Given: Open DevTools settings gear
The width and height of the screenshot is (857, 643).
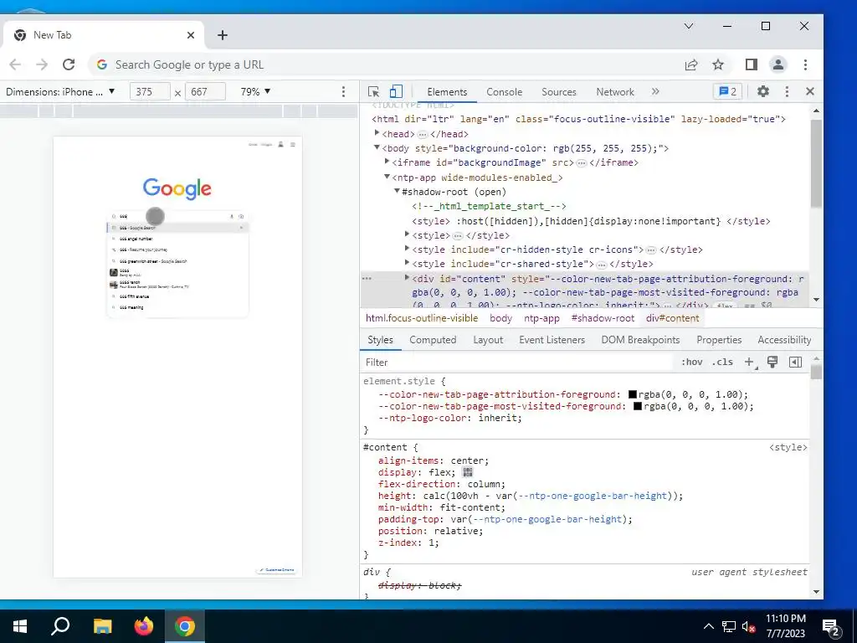Looking at the screenshot, I should click(763, 91).
